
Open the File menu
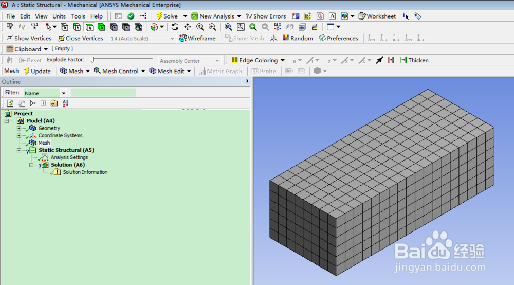point(10,16)
